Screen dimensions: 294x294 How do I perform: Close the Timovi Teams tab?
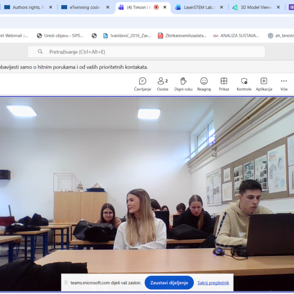(x=165, y=7)
